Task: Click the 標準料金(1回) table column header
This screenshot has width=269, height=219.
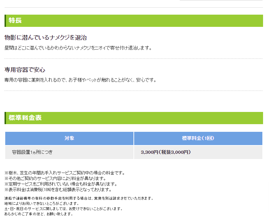Action: point(198,138)
